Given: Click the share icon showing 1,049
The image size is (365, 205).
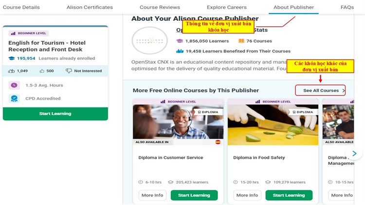Looking at the screenshot, I should pos(12,71).
